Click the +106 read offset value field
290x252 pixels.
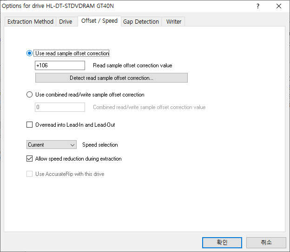coord(60,65)
